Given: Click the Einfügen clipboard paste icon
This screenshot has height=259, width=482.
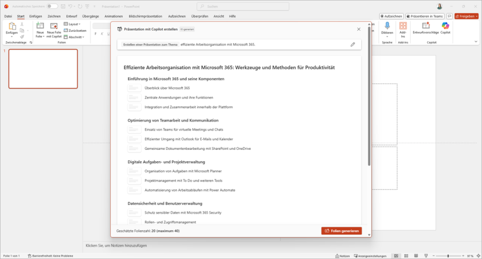Looking at the screenshot, I should [12, 26].
